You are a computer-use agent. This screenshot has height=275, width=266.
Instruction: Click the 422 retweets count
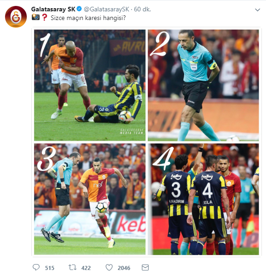[86, 268]
